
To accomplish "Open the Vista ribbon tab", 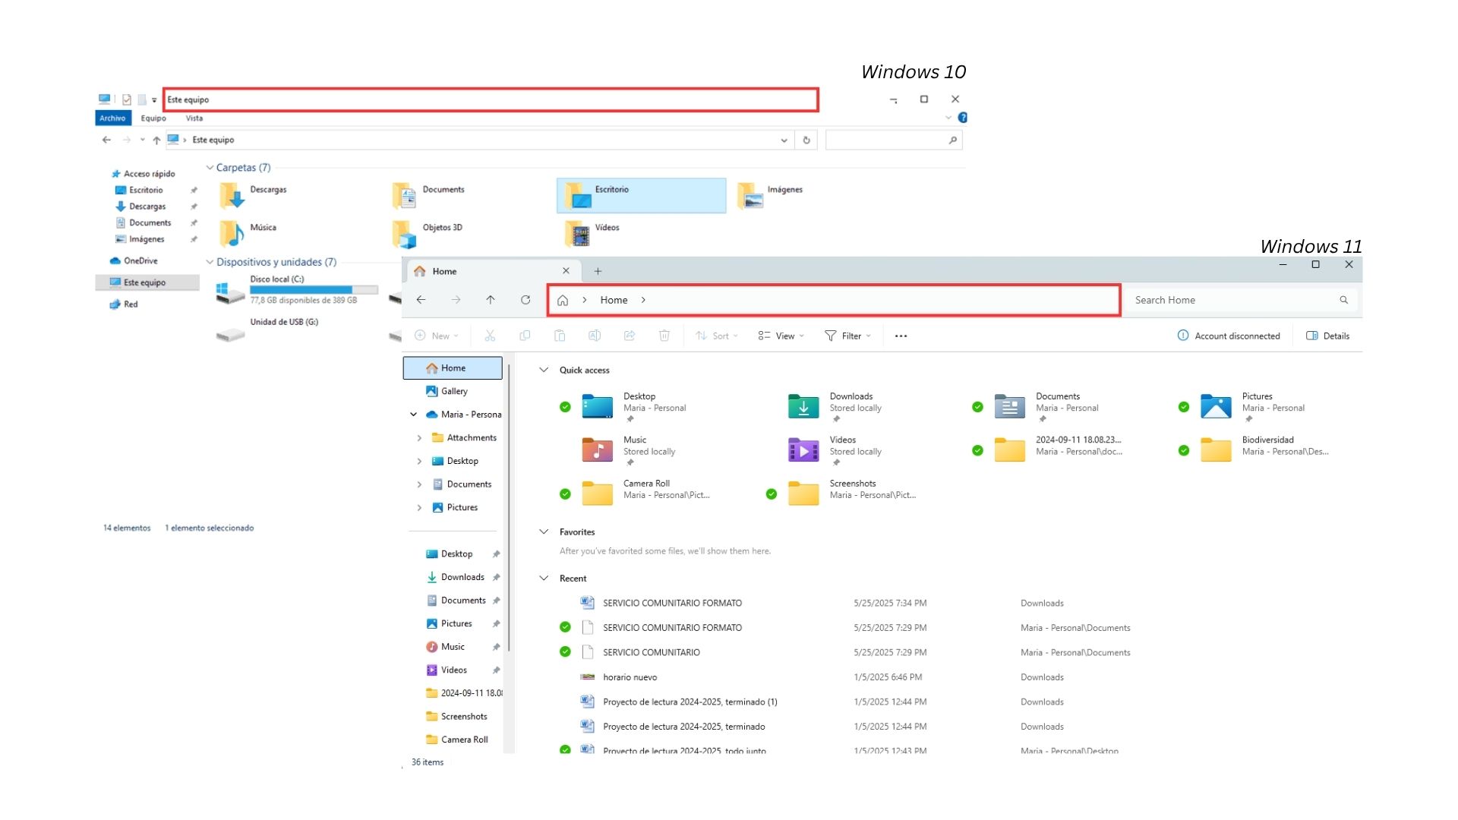I will (194, 118).
